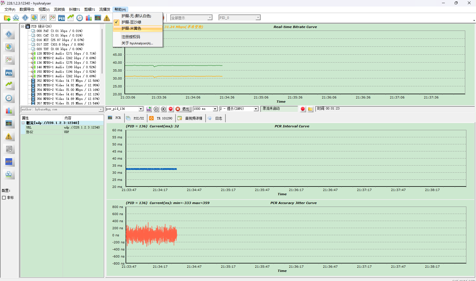
Task: Click the save icon next to pcr_pid_136 dropdown
Action: pyautogui.click(x=149, y=109)
